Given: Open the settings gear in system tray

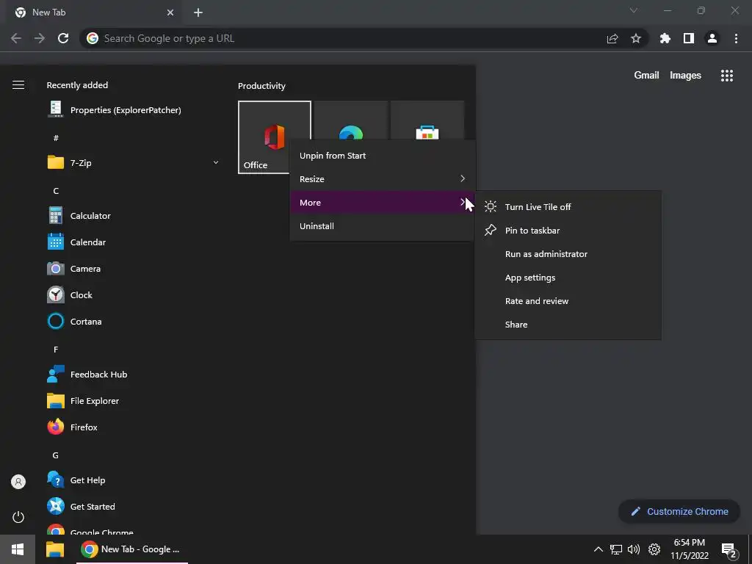Looking at the screenshot, I should tap(654, 549).
